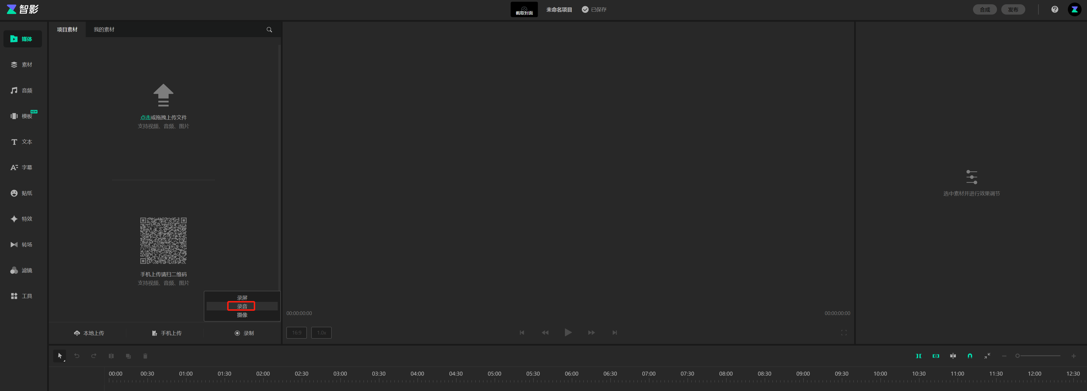
Task: Click the fit timeline to window icon
Action: point(987,356)
